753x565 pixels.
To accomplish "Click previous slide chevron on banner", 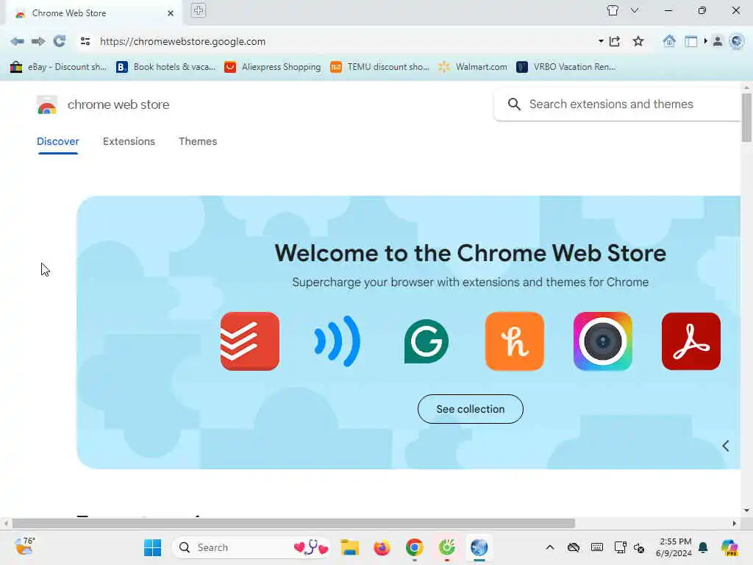I will pos(726,446).
